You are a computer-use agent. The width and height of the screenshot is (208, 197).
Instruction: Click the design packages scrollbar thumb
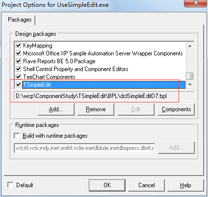190,76
